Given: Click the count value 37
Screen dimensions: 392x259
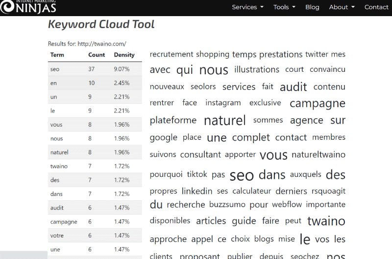Looking at the screenshot, I should click(x=91, y=69).
